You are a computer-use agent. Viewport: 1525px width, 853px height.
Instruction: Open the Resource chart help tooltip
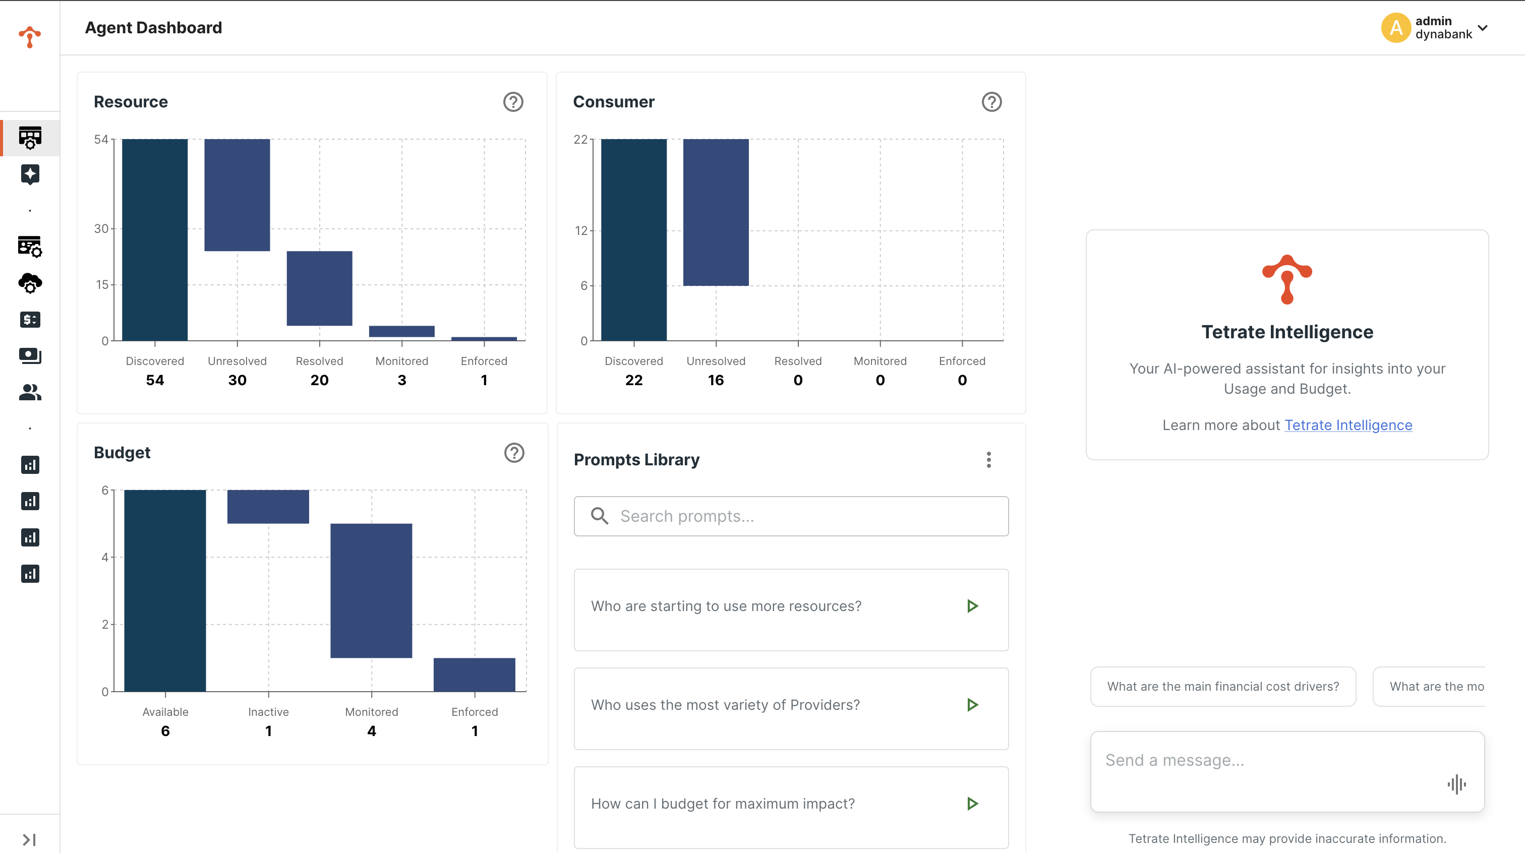[x=513, y=102]
